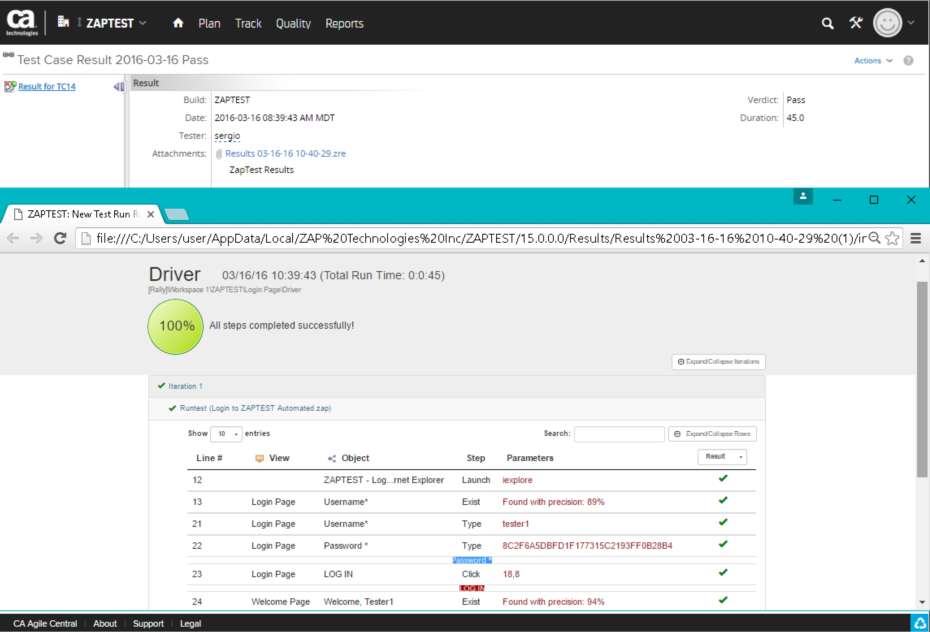Open the Actions dropdown menu
The image size is (930, 632).
coord(873,60)
